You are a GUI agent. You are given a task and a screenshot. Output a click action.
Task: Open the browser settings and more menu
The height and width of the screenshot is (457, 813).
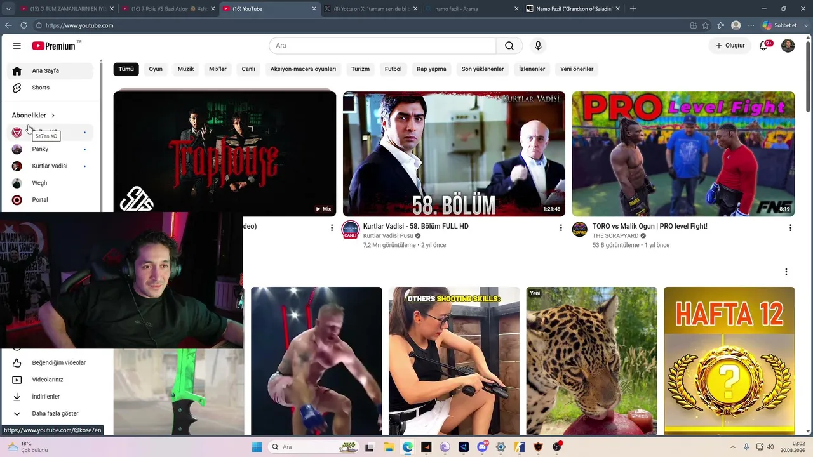751,25
